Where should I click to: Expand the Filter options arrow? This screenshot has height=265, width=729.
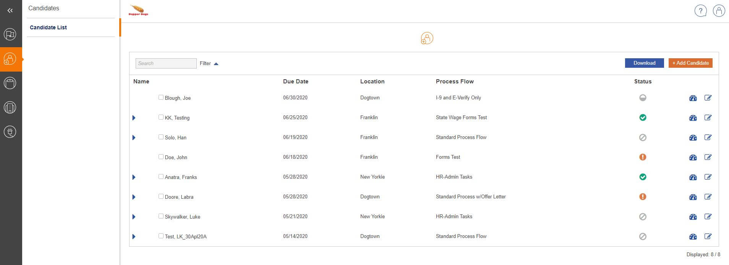tap(216, 64)
